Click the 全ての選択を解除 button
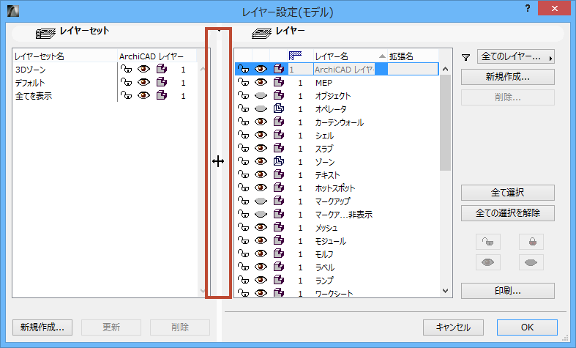The width and height of the screenshot is (576, 348). (508, 213)
